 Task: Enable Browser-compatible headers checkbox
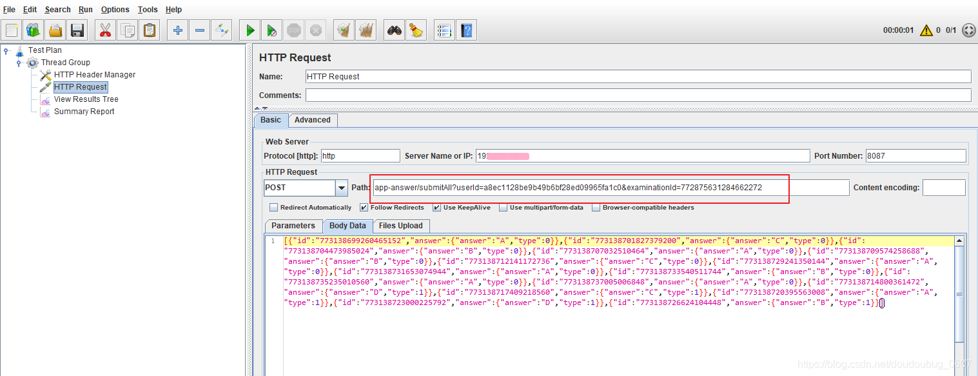[x=596, y=208]
